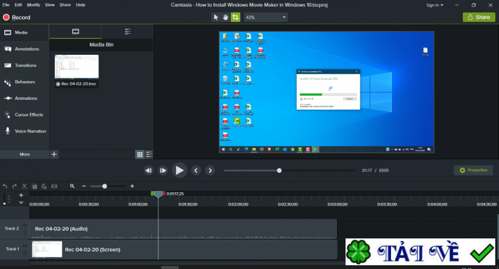Select the crop tool in canvas toolbar

coord(235,17)
